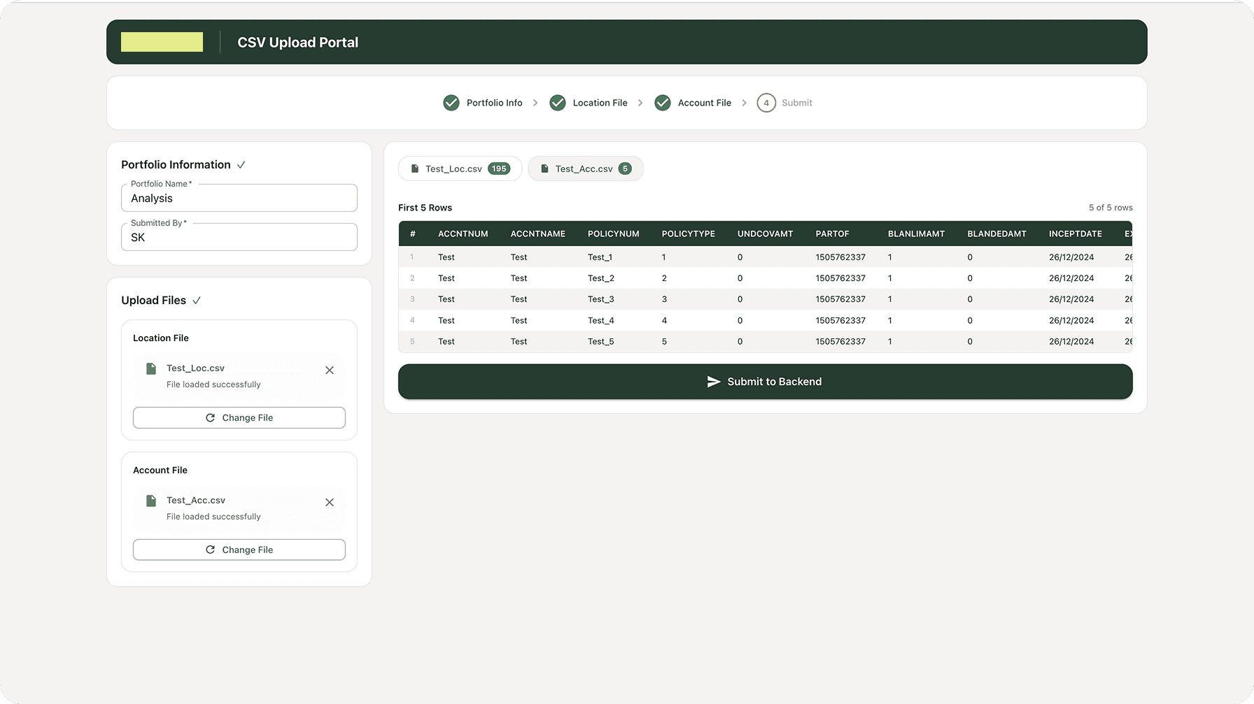Image resolution: width=1254 pixels, height=704 pixels.
Task: Click the UNDCOVAMT column header
Action: [x=766, y=234]
